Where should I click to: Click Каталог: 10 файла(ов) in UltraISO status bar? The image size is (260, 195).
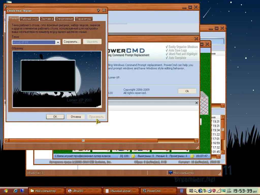click(x=199, y=162)
